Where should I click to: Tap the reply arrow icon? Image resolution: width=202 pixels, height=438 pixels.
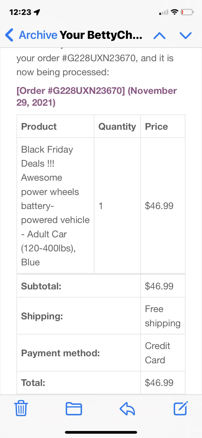(x=127, y=408)
